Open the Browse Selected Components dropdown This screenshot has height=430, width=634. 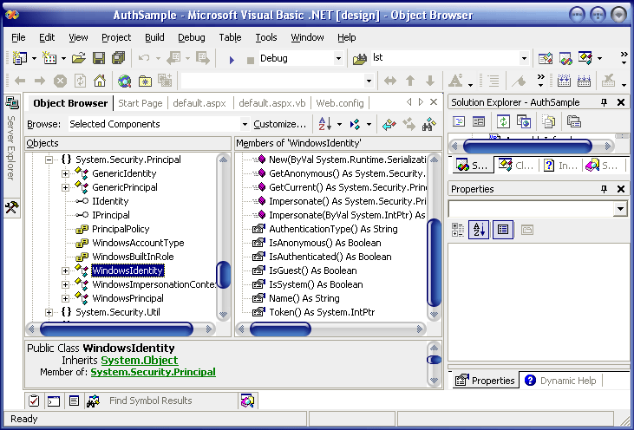[x=245, y=124]
